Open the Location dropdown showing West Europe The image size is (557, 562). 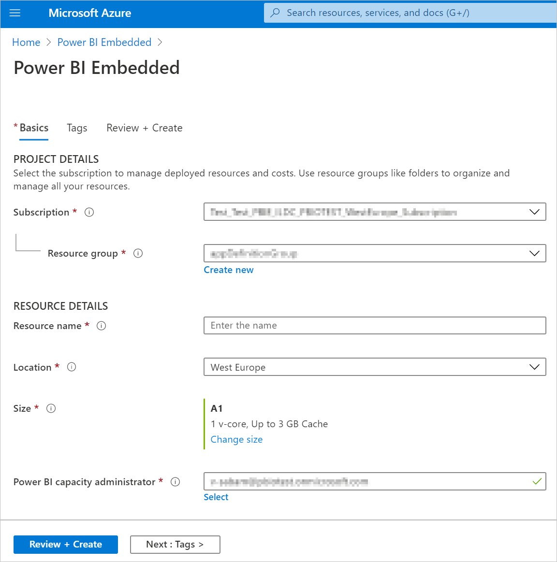click(x=375, y=367)
